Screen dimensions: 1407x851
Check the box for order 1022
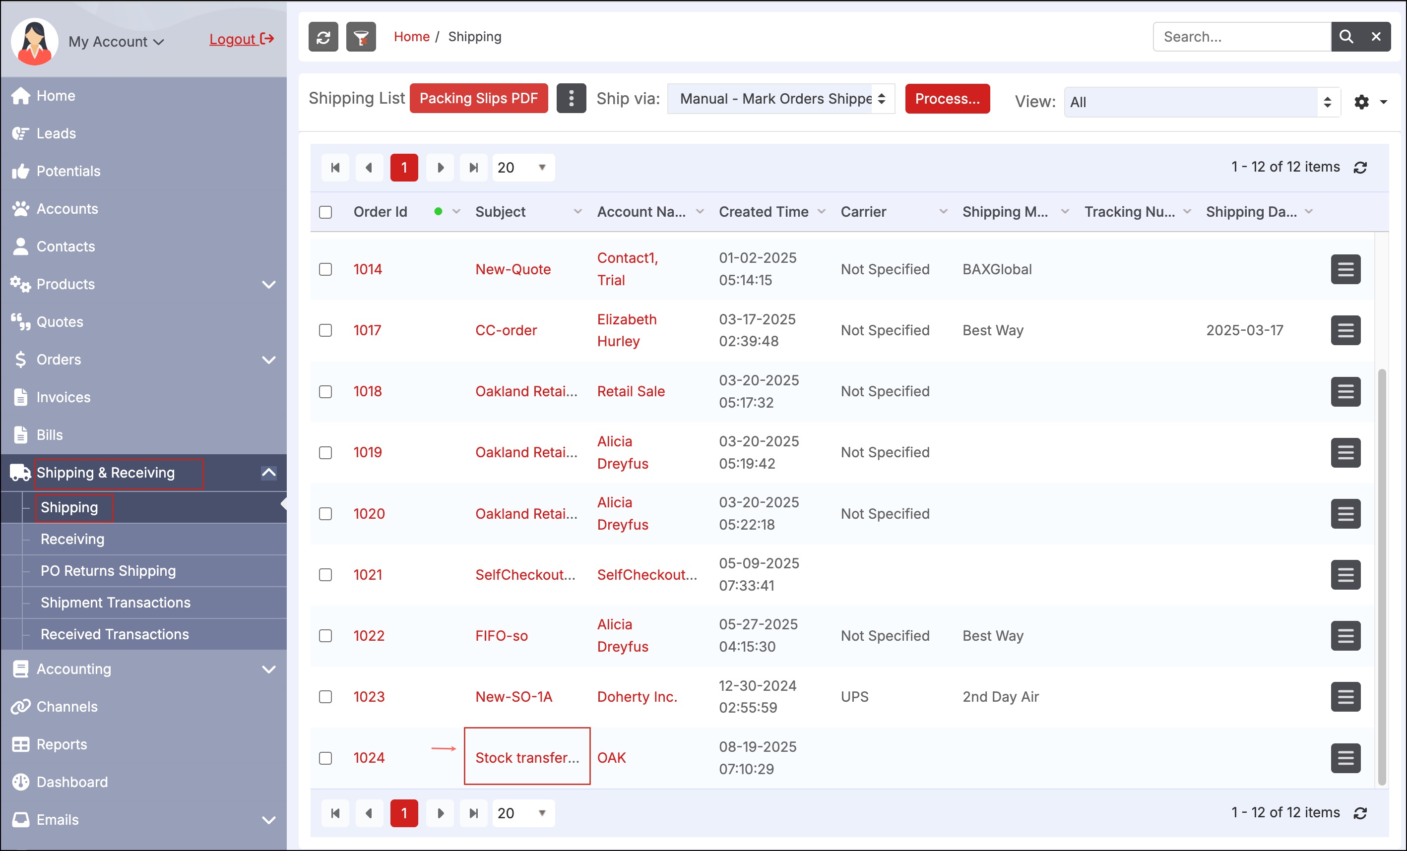pyautogui.click(x=325, y=636)
